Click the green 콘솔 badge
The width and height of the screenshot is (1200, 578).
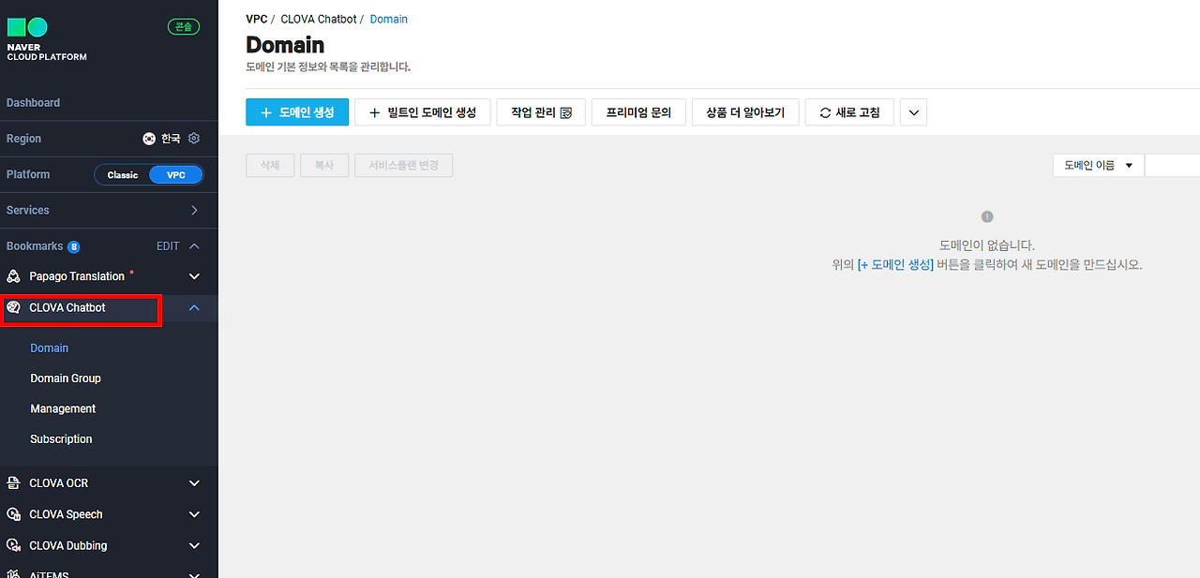click(184, 27)
